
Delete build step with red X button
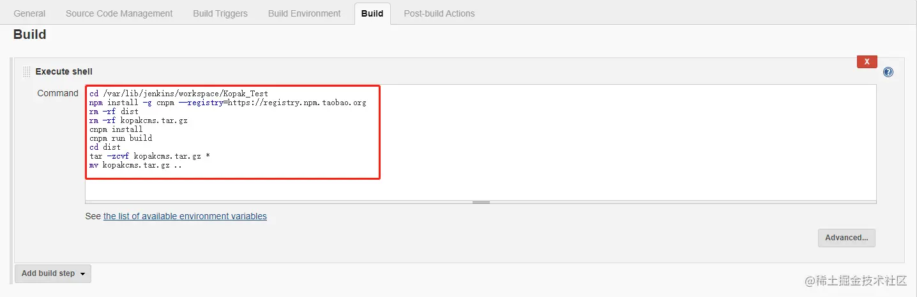[x=867, y=62]
